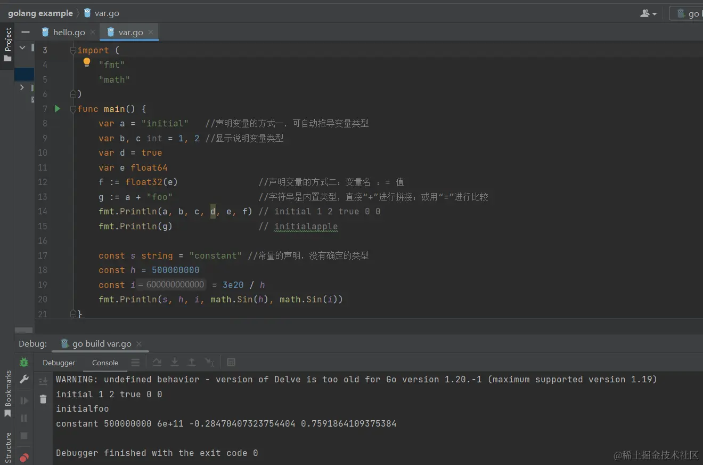The width and height of the screenshot is (703, 465).
Task: Click line number 10 in the gutter
Action: (x=43, y=153)
